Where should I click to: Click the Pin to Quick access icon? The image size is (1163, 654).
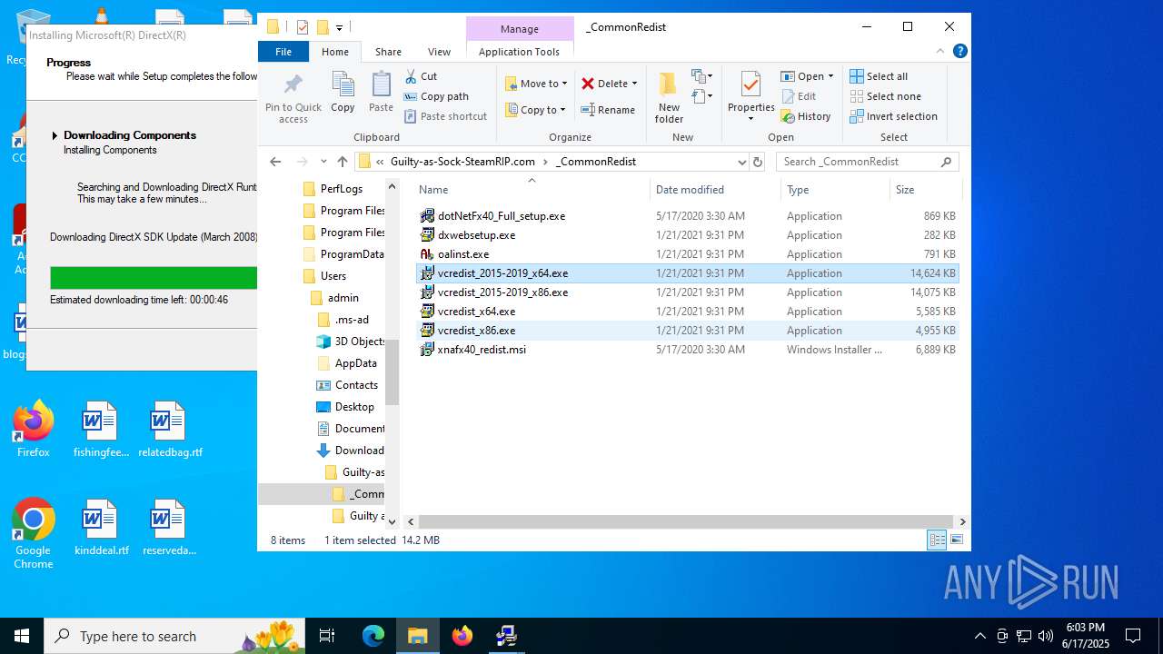(x=293, y=85)
